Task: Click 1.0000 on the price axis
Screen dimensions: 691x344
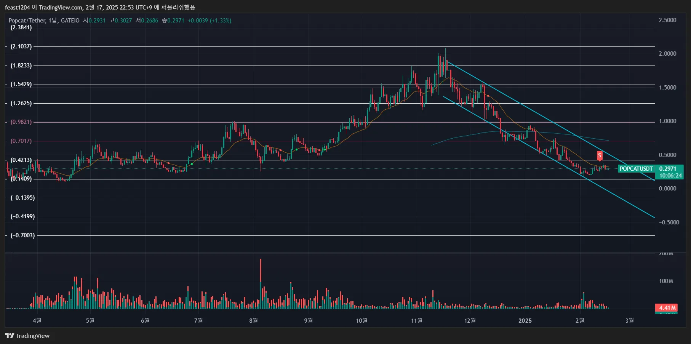Action: [667, 121]
